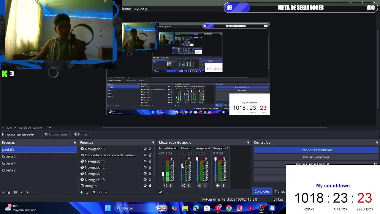Click the Navegador 4 volume fader

click(197, 159)
